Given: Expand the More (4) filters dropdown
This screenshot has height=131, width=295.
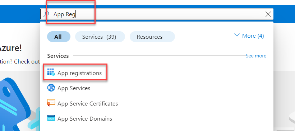Looking at the screenshot, I should coord(249,36).
